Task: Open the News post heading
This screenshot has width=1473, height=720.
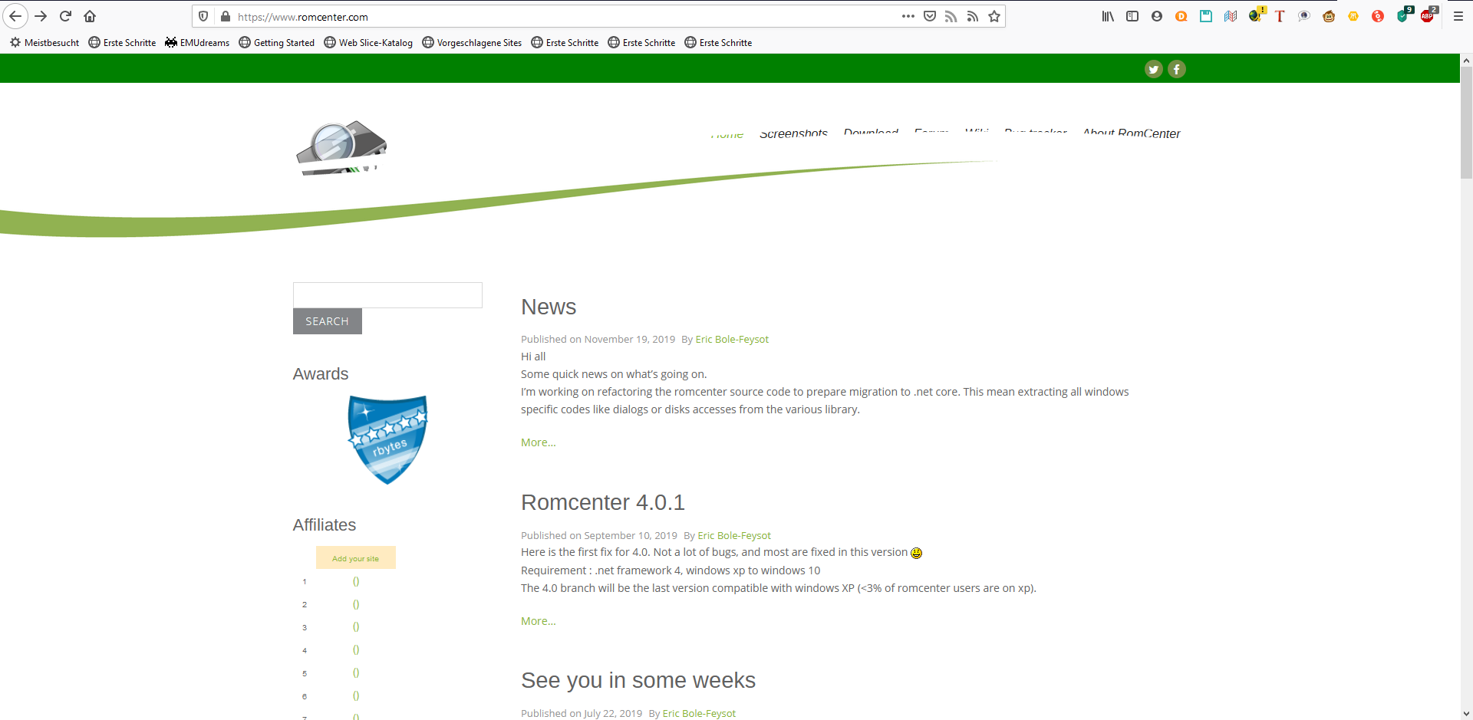Action: 549,307
